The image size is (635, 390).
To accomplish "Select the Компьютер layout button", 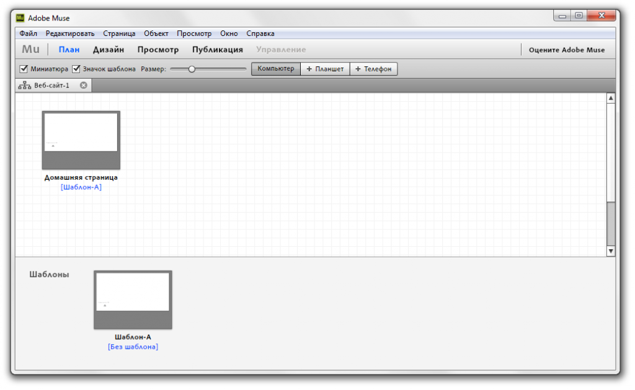I will click(x=276, y=69).
